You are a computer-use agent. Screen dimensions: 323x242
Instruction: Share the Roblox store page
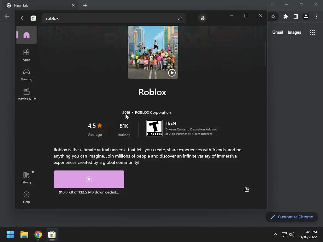[247, 189]
